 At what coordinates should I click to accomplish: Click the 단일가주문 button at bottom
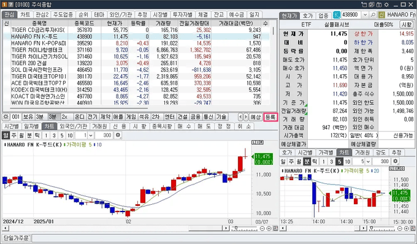(x=16, y=238)
